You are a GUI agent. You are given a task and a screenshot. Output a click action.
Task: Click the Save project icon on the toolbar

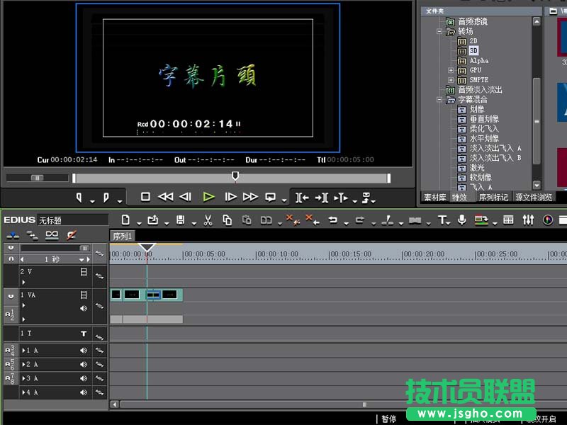tap(179, 220)
